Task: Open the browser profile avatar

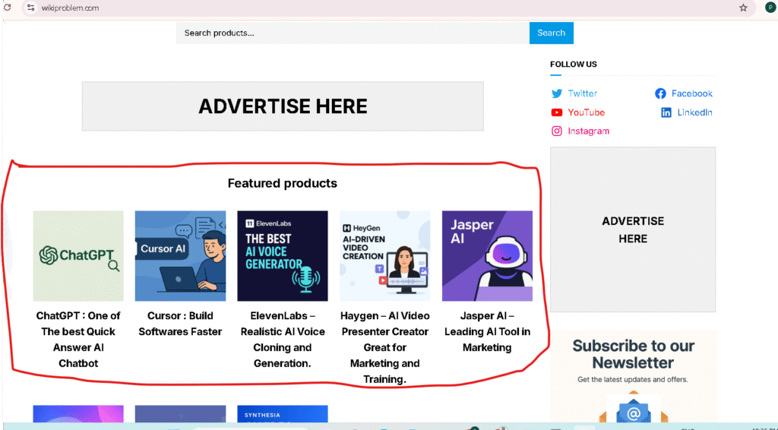Action: (770, 8)
